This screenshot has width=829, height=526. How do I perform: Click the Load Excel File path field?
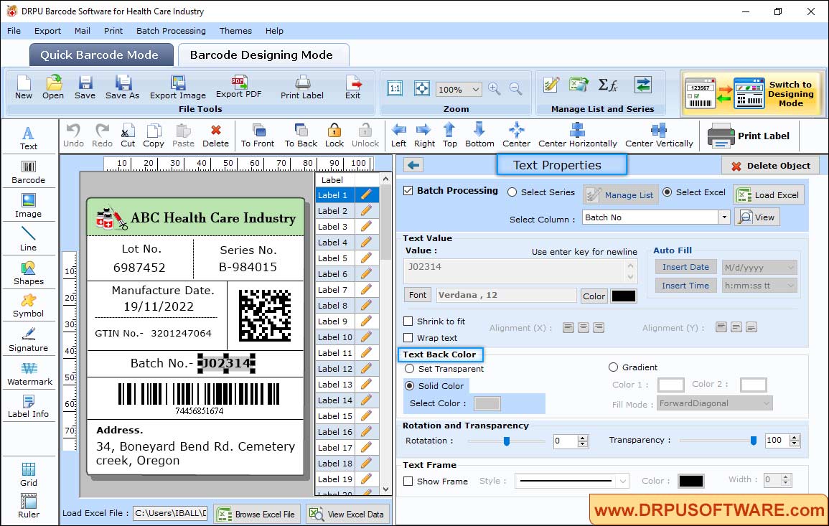click(169, 513)
